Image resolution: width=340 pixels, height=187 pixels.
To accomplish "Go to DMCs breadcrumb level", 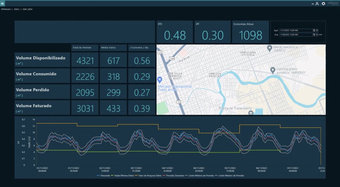I will click(16, 9).
